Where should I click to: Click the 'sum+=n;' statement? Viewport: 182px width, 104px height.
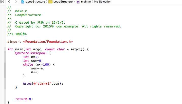point(38,68)
